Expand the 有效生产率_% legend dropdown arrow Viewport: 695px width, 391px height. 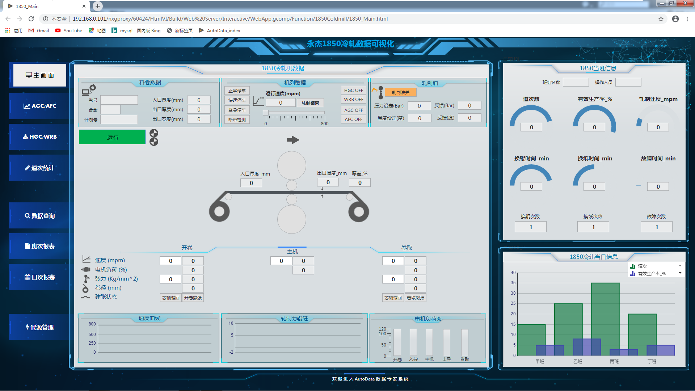tap(680, 273)
